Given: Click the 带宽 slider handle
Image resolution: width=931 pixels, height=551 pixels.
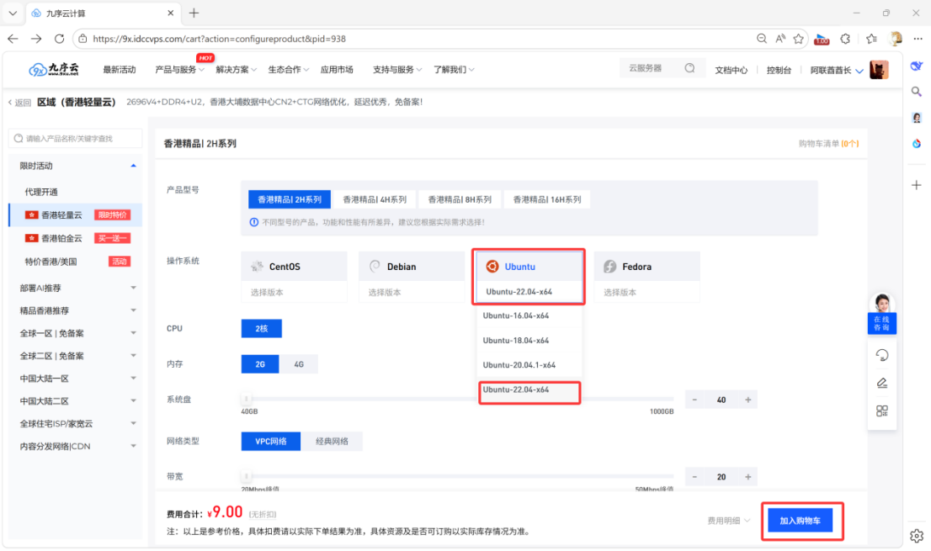Looking at the screenshot, I should click(246, 475).
